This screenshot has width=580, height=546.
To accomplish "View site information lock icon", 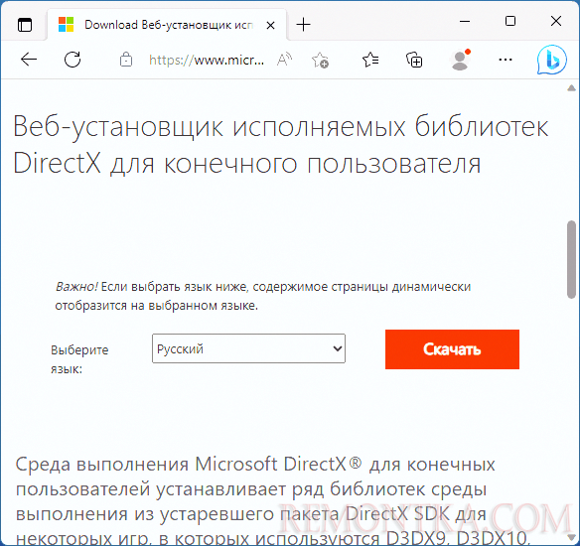I will pos(126,60).
